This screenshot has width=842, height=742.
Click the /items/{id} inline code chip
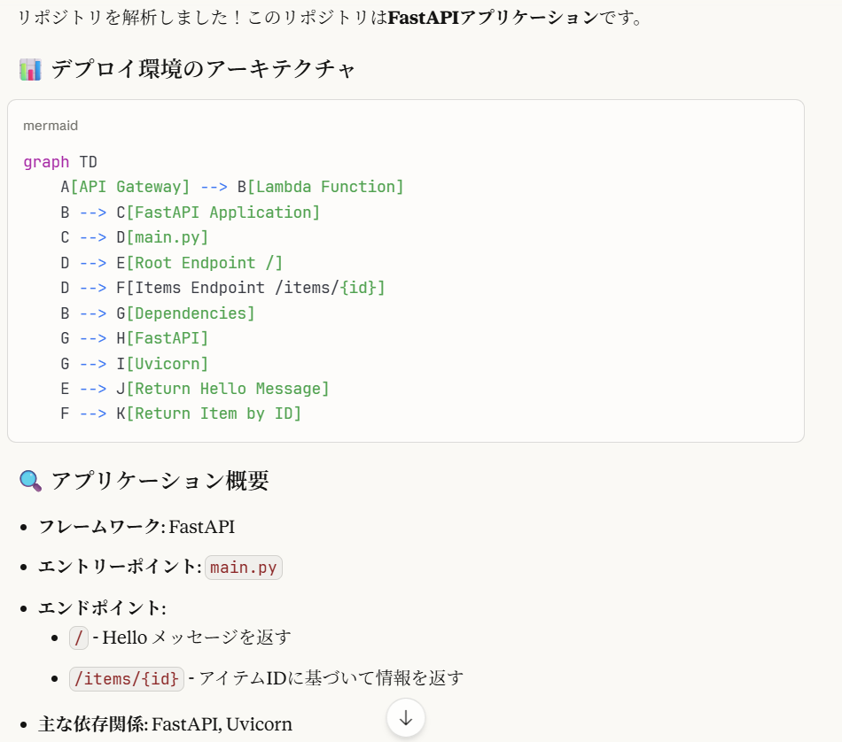126,679
